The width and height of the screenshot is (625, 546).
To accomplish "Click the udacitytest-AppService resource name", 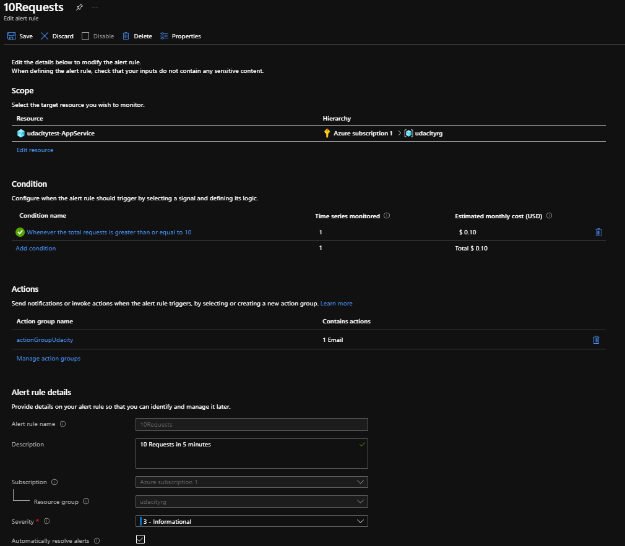I will click(61, 134).
